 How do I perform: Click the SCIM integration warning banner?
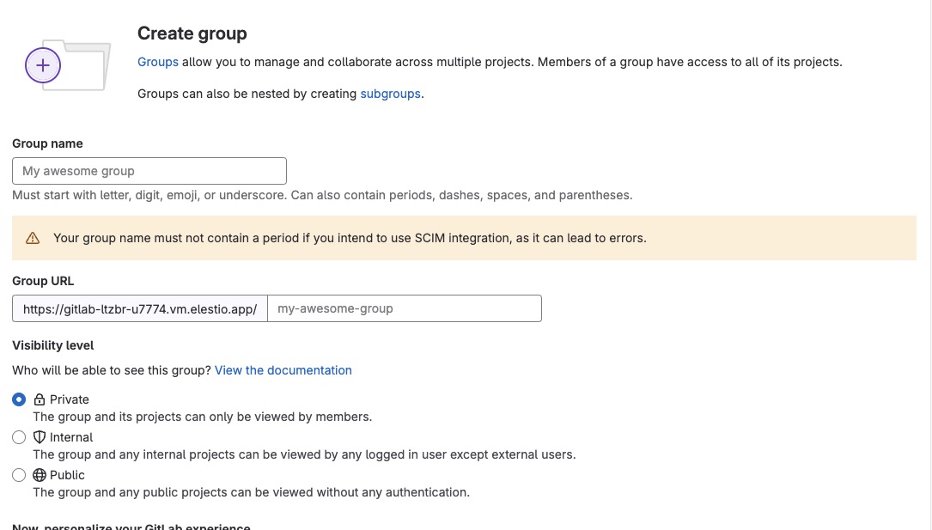point(464,238)
